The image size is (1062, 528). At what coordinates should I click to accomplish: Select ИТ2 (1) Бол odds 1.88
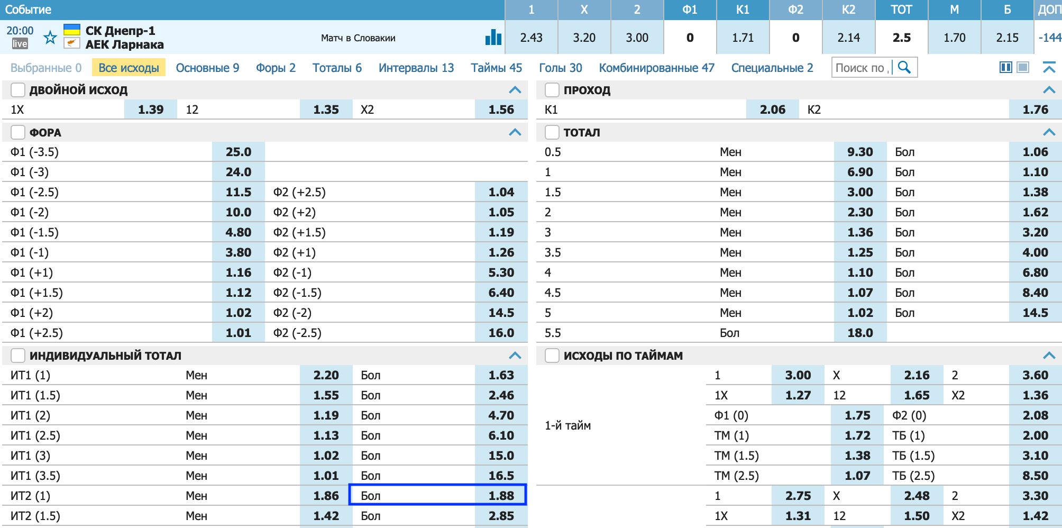[501, 496]
